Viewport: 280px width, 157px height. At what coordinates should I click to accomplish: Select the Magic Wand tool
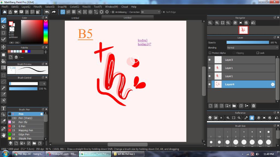[3, 88]
